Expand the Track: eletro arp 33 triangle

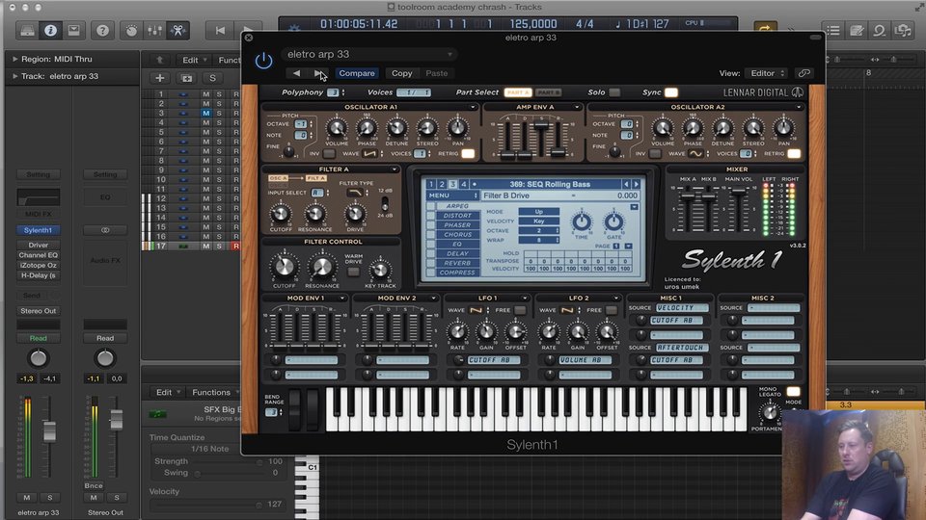pyautogui.click(x=14, y=76)
